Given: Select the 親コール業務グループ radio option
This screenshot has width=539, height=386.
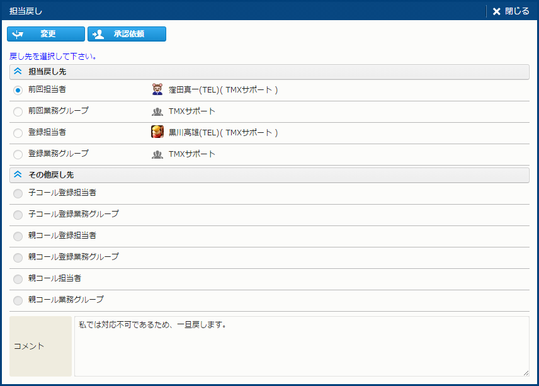Looking at the screenshot, I should [18, 300].
